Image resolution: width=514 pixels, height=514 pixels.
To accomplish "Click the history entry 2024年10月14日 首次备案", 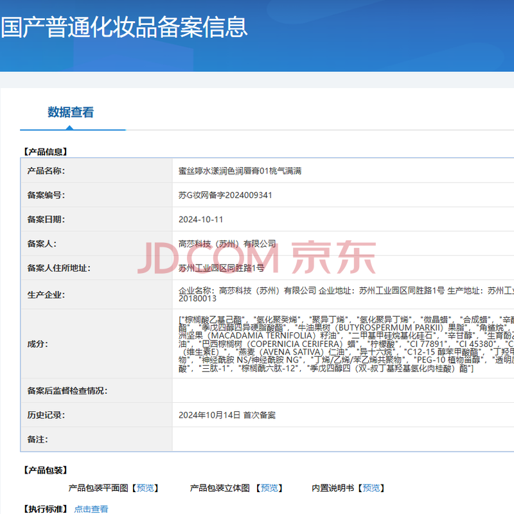I will (227, 415).
